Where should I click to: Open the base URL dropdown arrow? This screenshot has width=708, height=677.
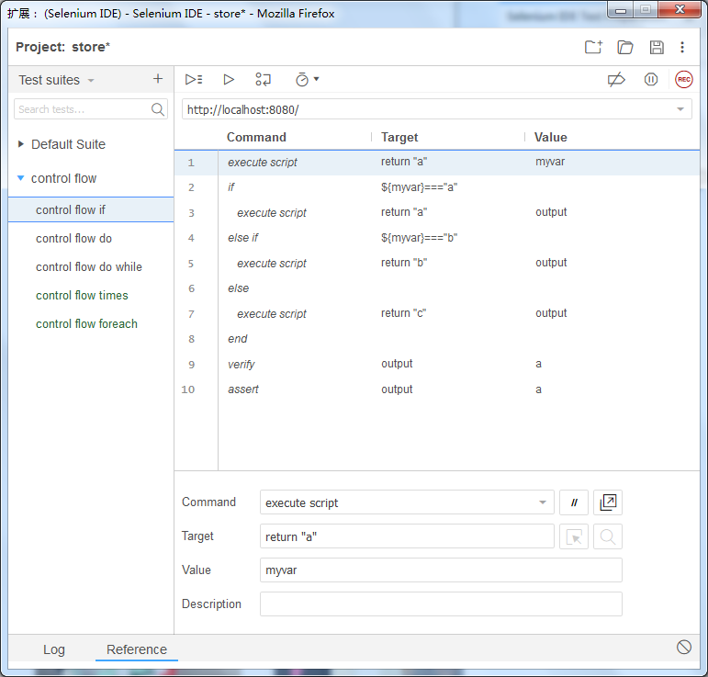(680, 109)
